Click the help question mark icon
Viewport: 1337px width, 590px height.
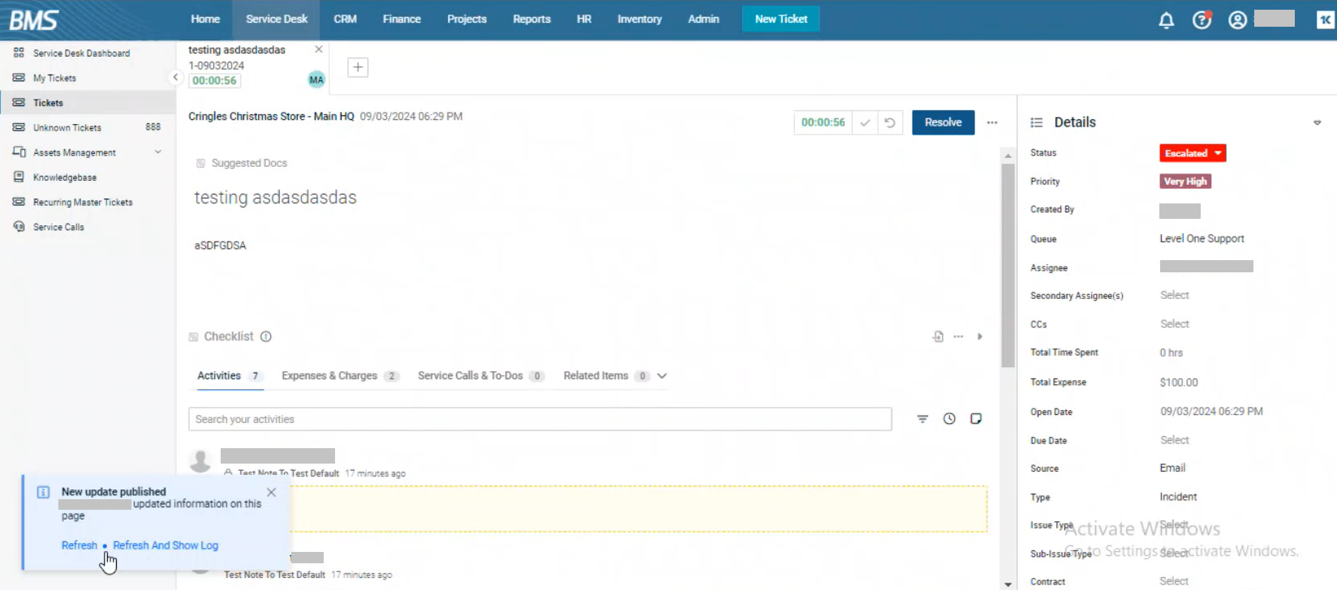pyautogui.click(x=1202, y=20)
